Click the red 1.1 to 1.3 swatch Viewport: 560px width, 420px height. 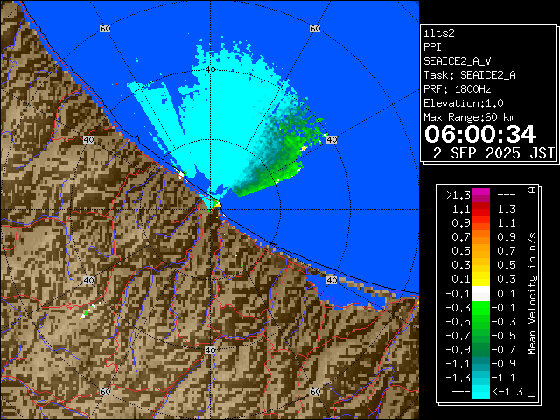(x=480, y=210)
